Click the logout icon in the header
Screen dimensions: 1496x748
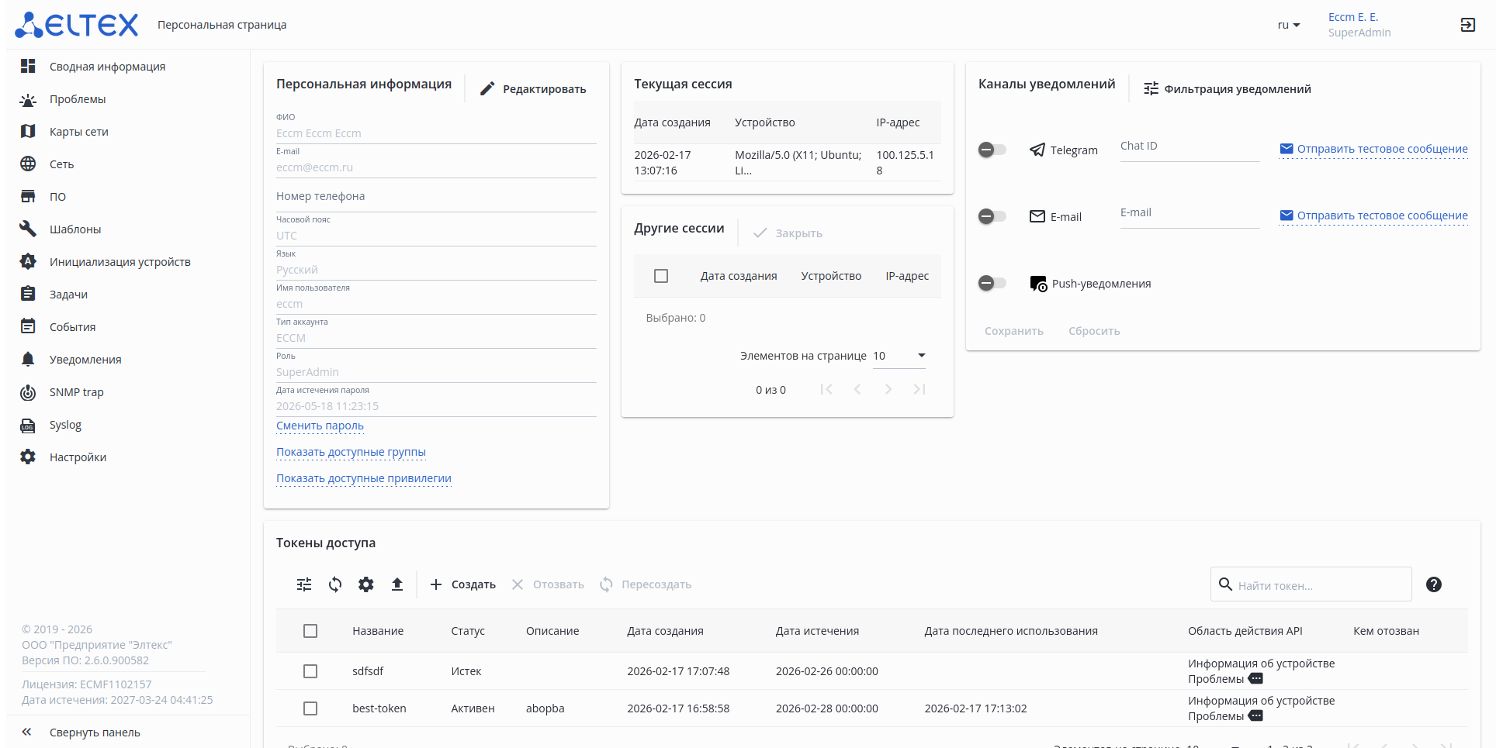(x=1467, y=25)
